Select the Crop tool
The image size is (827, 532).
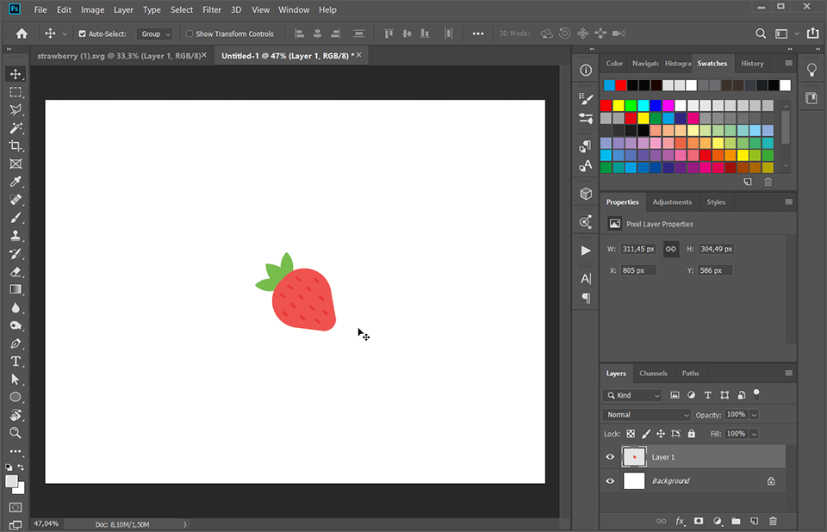15,145
